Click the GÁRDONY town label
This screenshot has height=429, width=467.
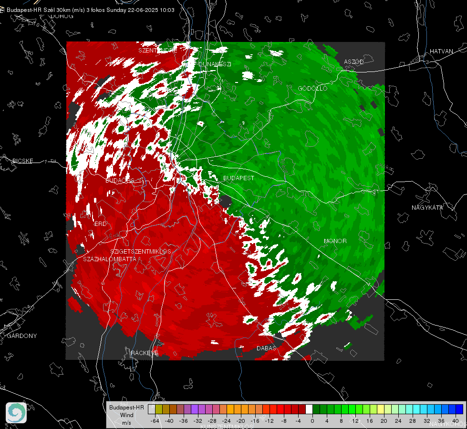tap(22, 336)
